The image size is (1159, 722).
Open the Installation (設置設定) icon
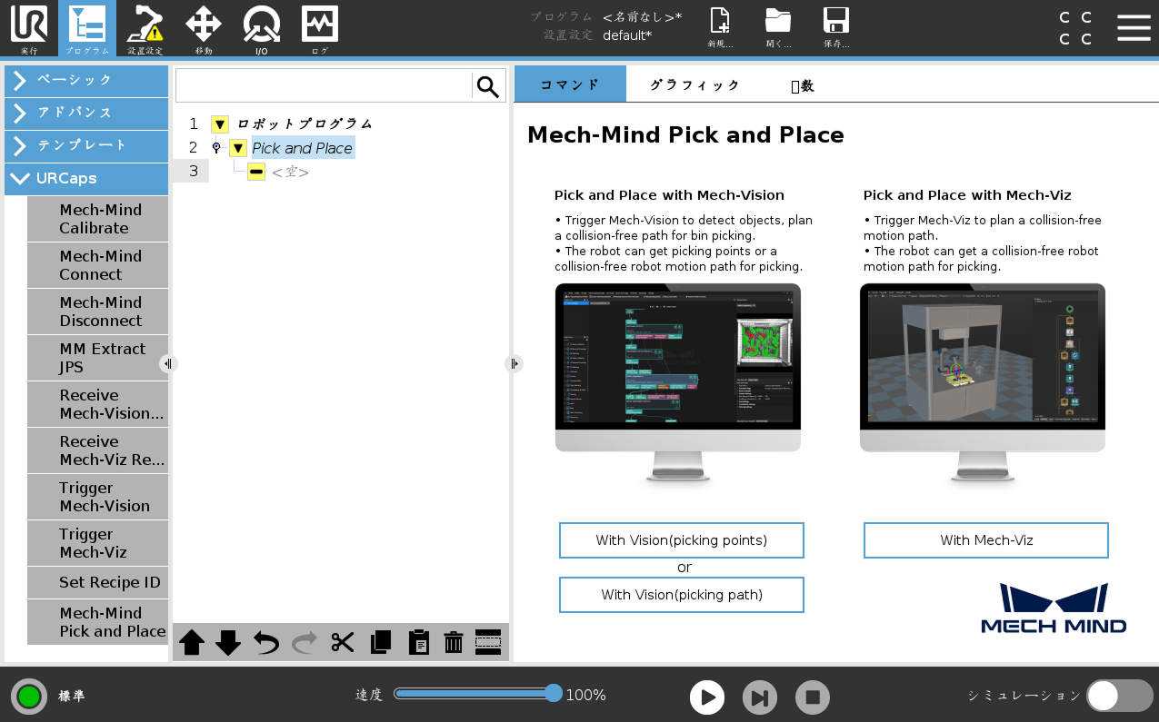pyautogui.click(x=145, y=29)
